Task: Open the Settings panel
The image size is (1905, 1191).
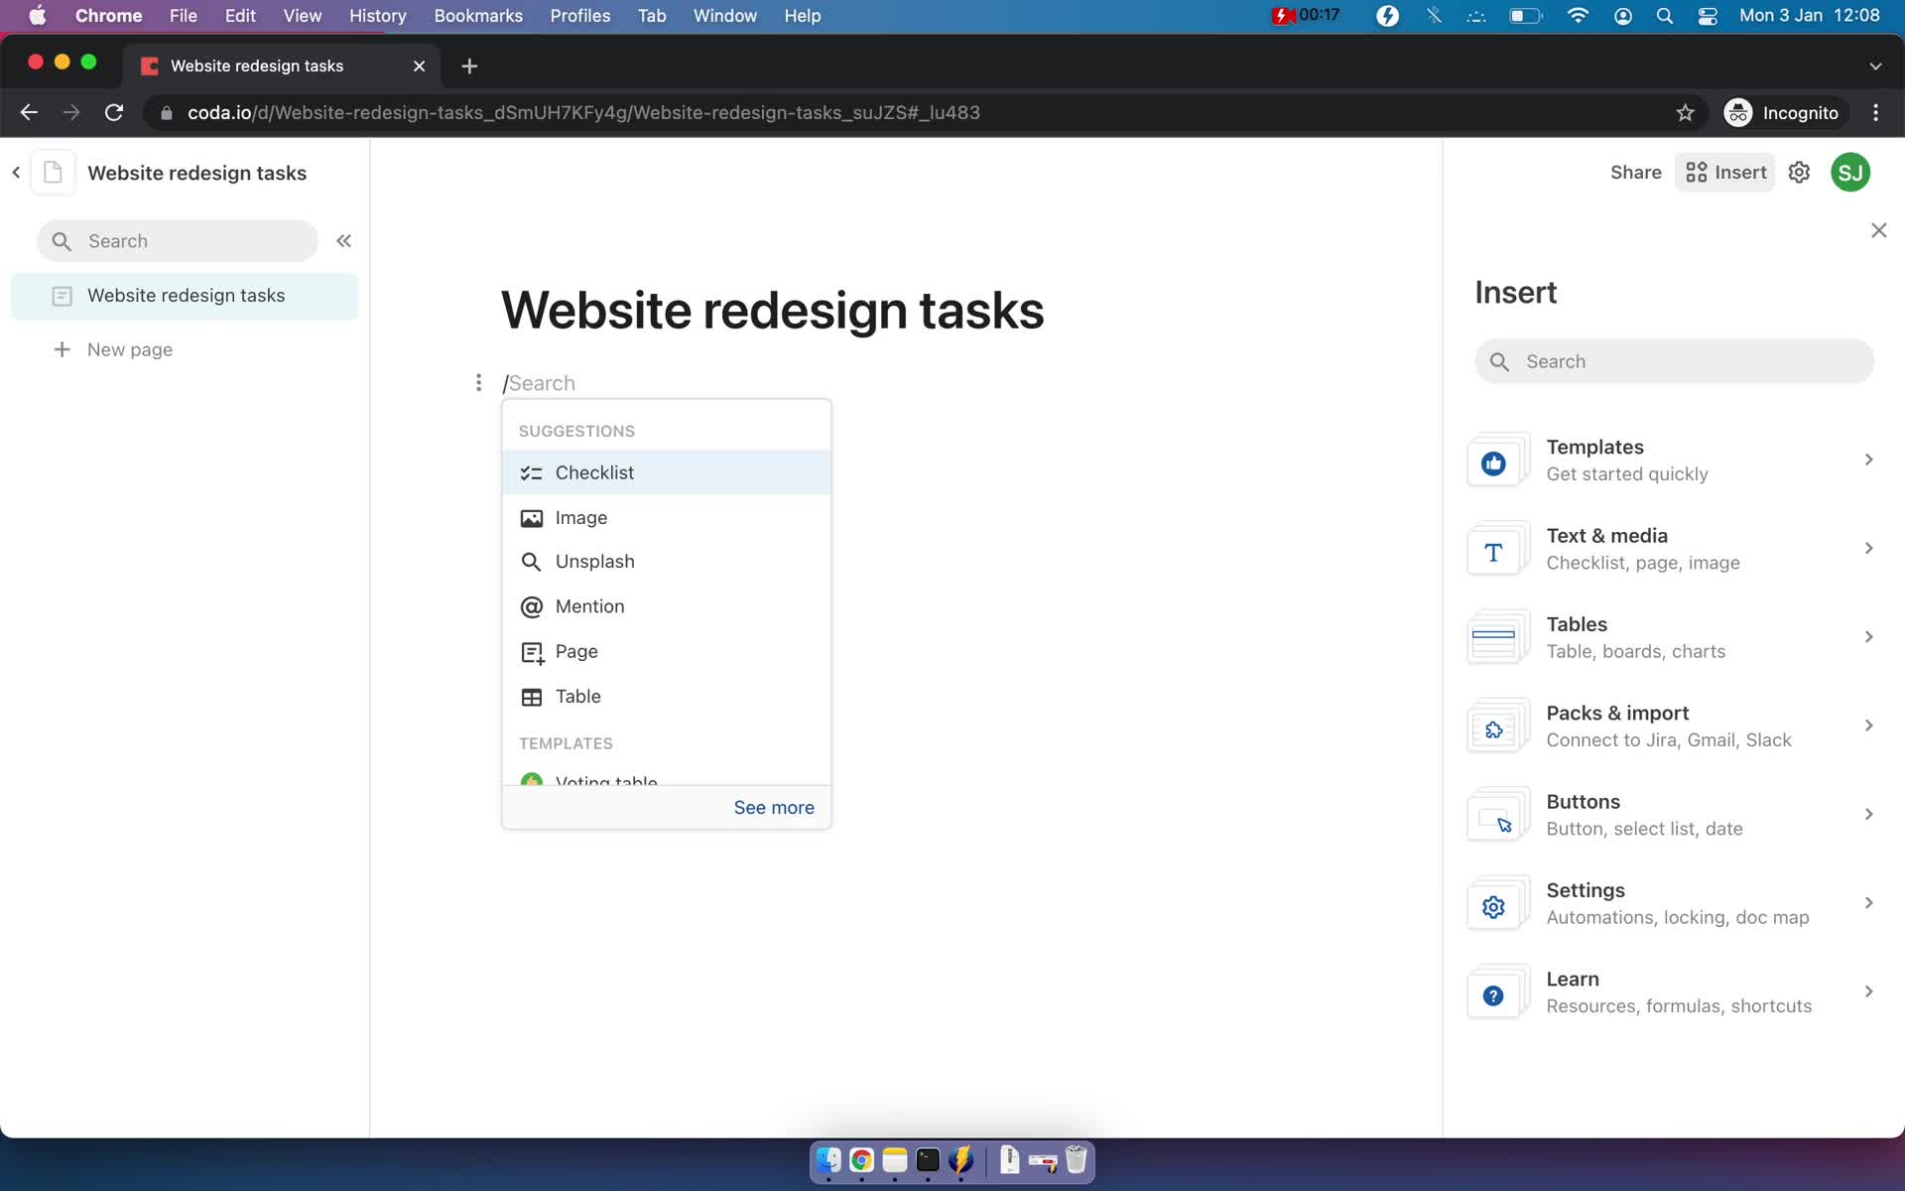Action: 1672,901
